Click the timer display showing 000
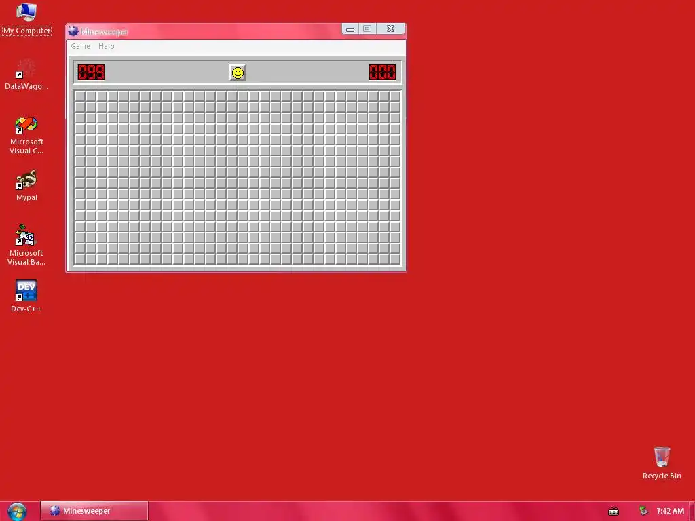The height and width of the screenshot is (521, 695). (382, 72)
